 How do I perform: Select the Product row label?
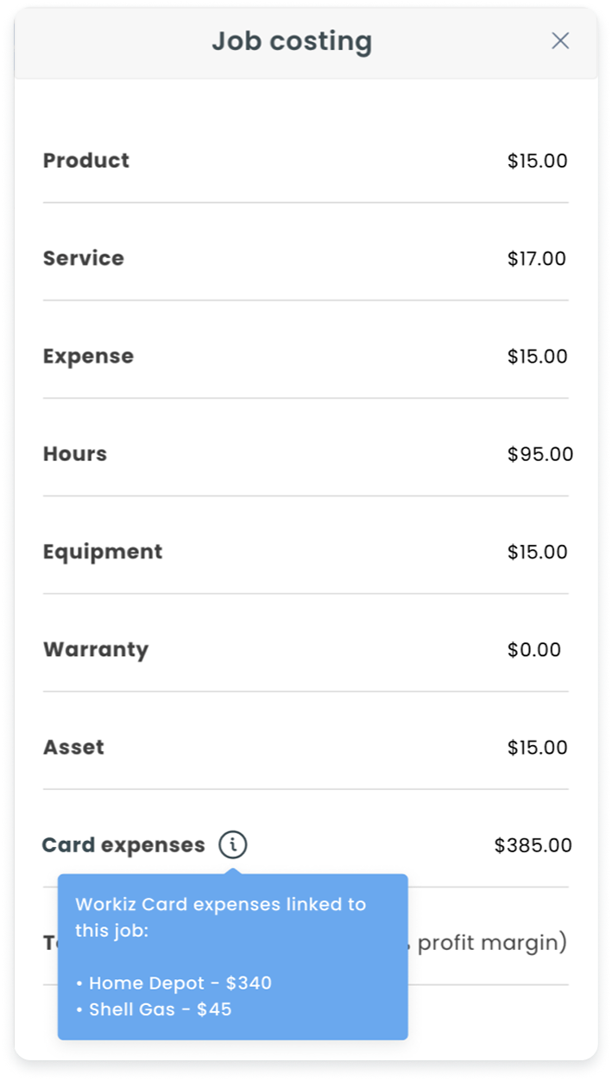click(86, 161)
